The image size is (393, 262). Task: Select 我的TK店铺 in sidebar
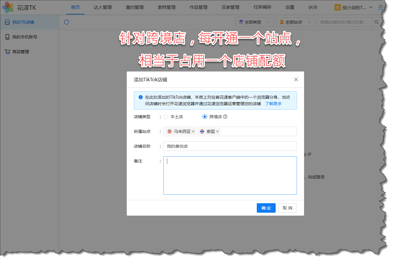click(x=30, y=22)
